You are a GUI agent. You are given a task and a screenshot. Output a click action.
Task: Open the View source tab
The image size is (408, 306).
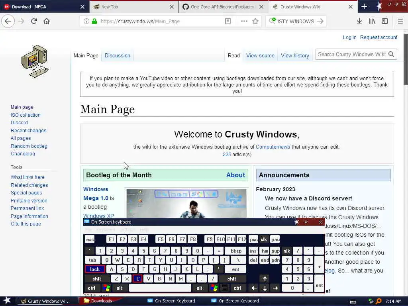click(260, 55)
